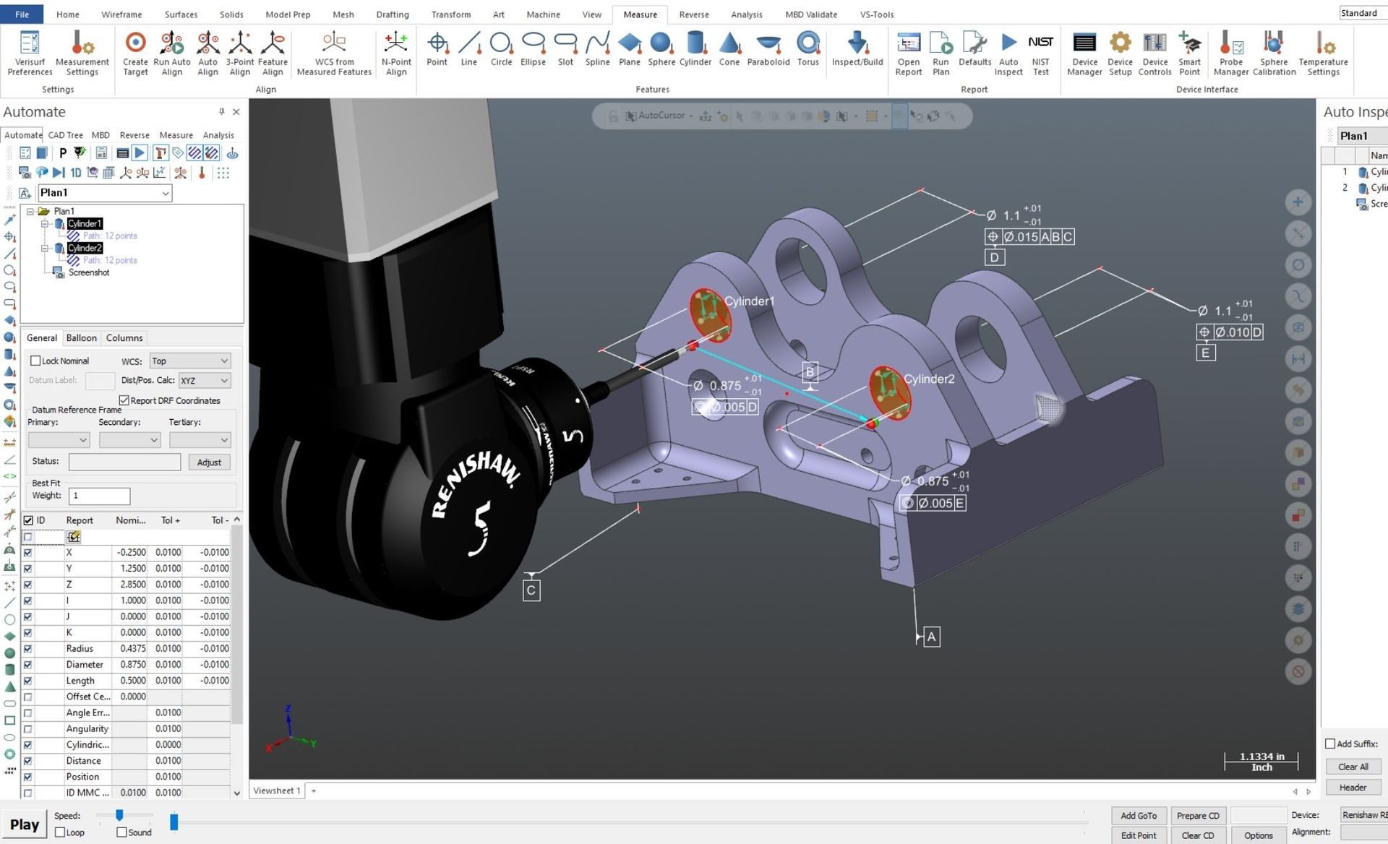Expand the Plan1 plan selector dropdown

[x=105, y=193]
